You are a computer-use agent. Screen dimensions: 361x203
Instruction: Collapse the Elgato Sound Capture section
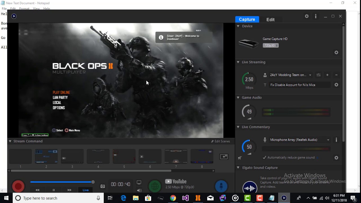click(x=238, y=167)
